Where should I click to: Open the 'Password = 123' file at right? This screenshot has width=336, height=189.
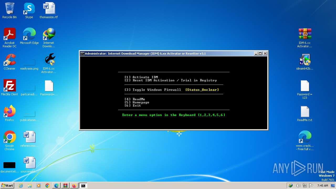click(x=305, y=89)
